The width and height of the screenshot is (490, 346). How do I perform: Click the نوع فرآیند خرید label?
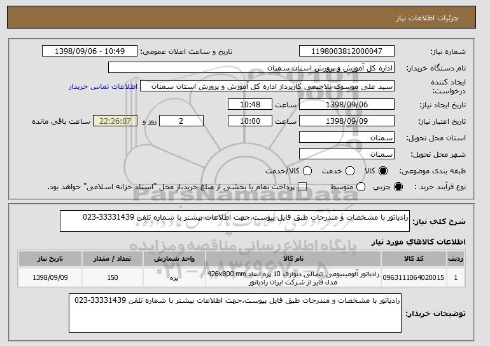(440, 187)
